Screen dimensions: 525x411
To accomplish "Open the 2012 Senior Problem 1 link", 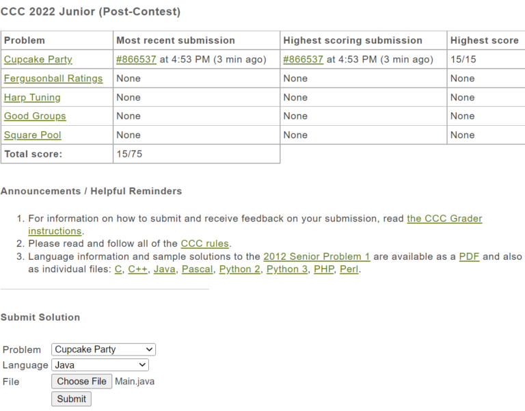I will tap(317, 257).
